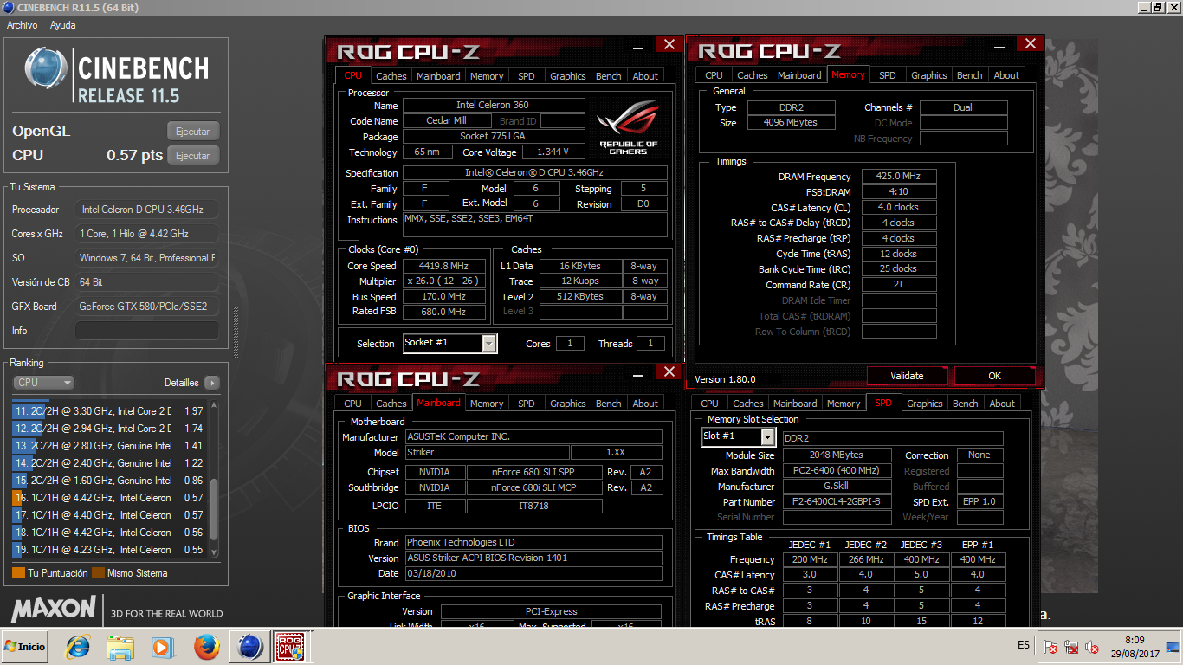Viewport: 1183px width, 665px height.
Task: Select SPD tab in the Memory window
Action: click(x=888, y=75)
